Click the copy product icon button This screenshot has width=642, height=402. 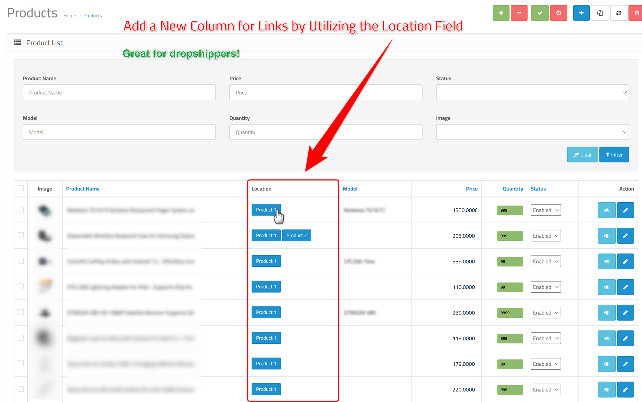pyautogui.click(x=600, y=13)
